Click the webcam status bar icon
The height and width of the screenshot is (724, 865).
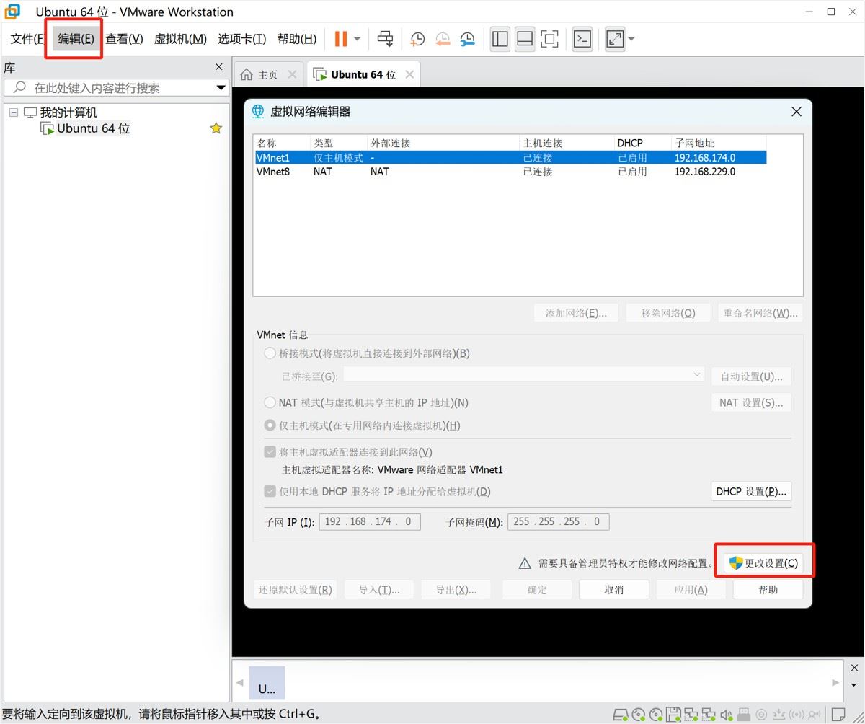[x=762, y=715]
